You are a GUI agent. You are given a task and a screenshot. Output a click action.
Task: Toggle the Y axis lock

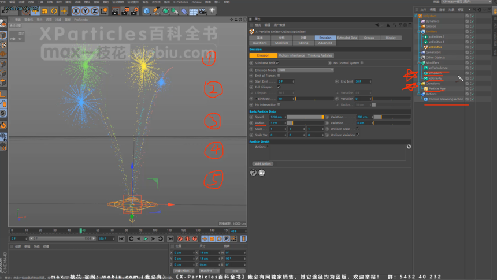(86, 11)
